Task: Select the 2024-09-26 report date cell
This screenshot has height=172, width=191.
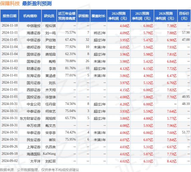Action: (10, 147)
